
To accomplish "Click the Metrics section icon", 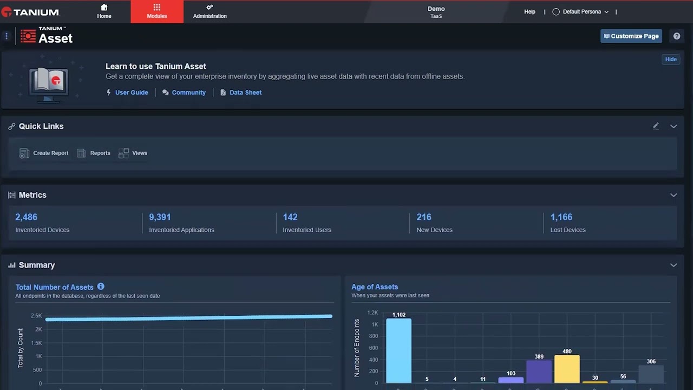I will click(x=12, y=195).
